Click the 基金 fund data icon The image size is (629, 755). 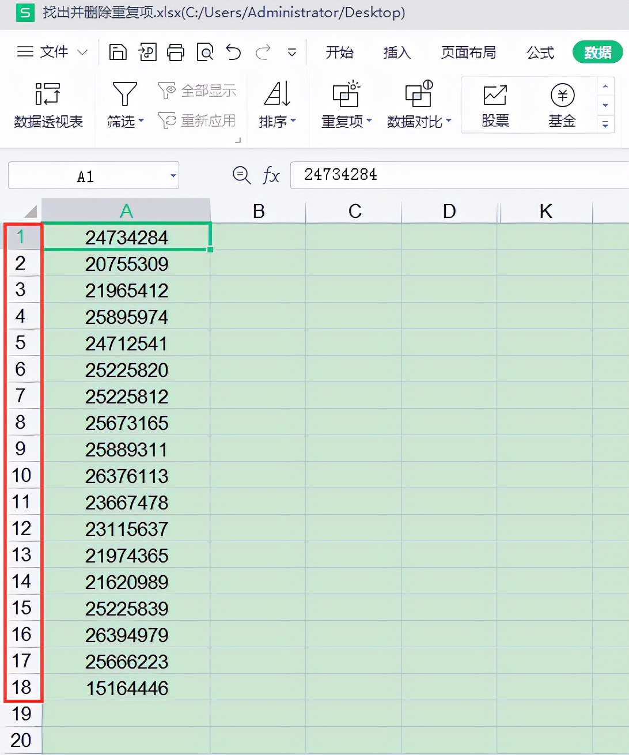562,95
